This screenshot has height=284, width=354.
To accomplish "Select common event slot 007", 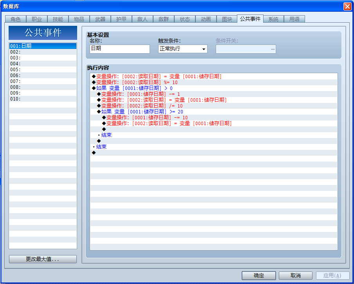I will pos(43,81).
